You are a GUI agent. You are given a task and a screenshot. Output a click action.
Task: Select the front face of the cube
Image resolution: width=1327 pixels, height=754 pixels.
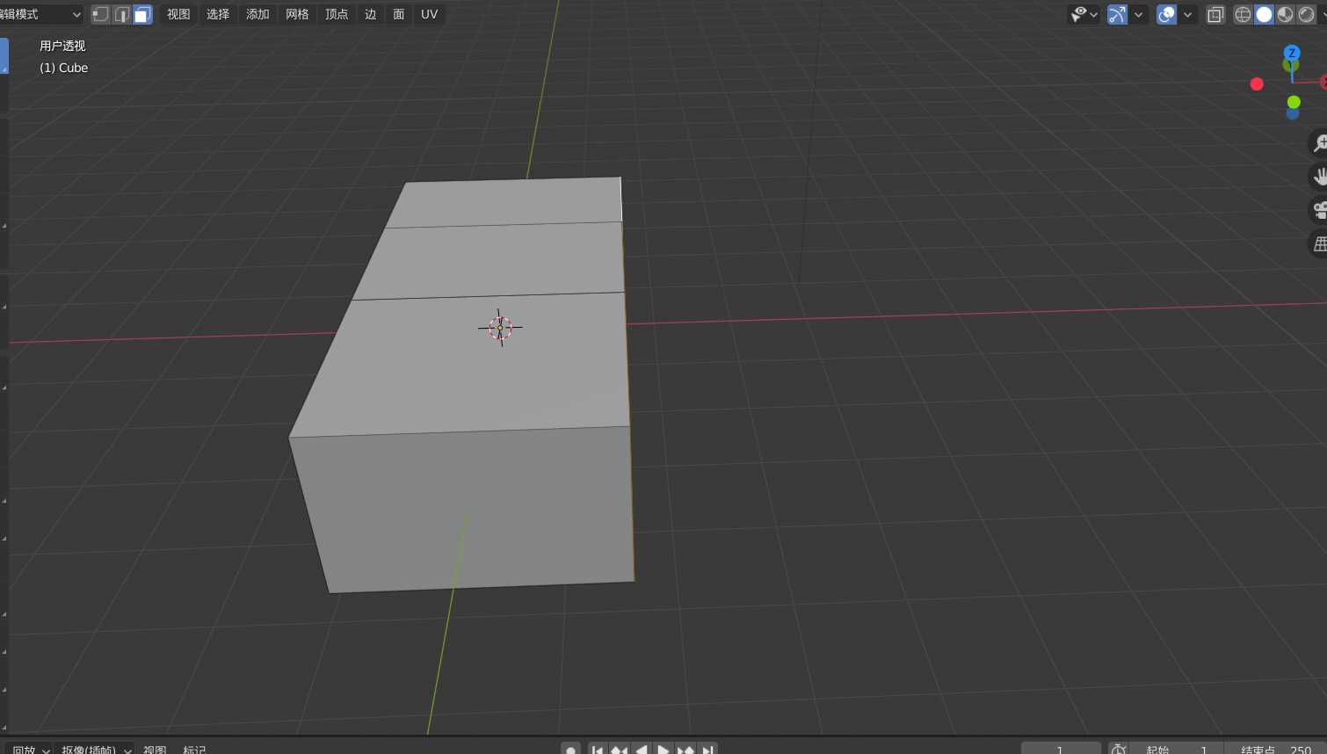[x=470, y=510]
